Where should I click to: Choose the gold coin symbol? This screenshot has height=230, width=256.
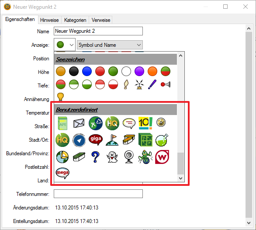(161, 122)
